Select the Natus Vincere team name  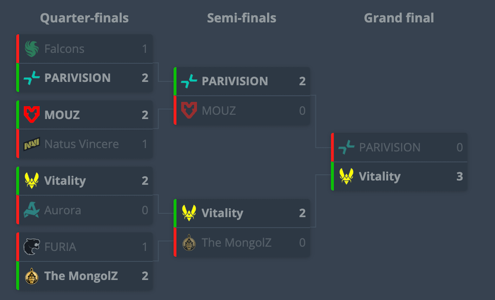click(x=81, y=144)
